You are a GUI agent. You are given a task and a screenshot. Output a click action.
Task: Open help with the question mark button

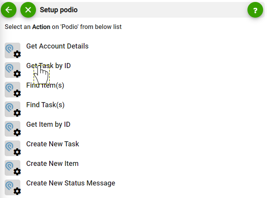click(255, 10)
